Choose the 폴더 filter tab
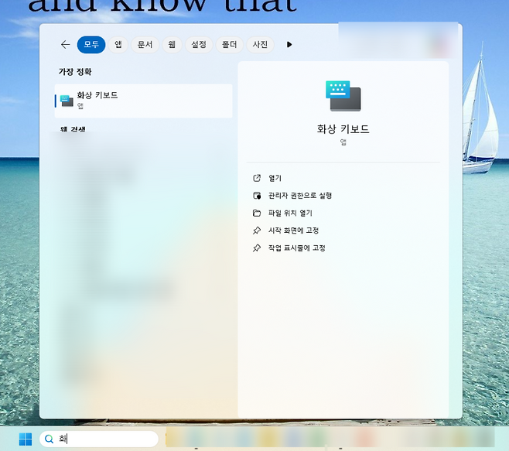Image resolution: width=509 pixels, height=451 pixels. (229, 45)
